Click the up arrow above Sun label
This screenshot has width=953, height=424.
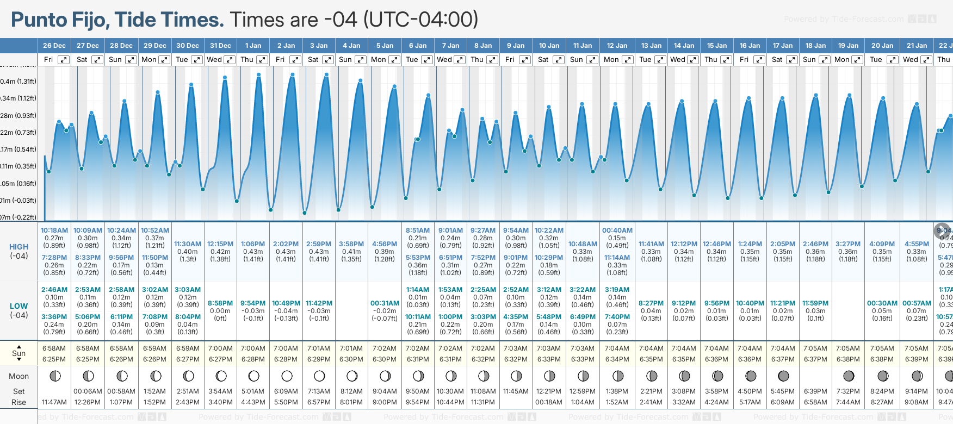coord(19,346)
